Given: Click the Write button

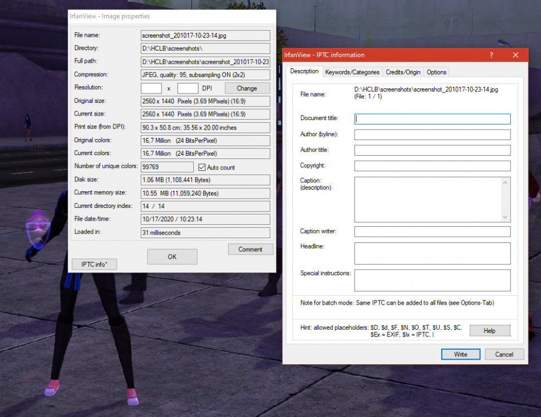Looking at the screenshot, I should coord(460,354).
